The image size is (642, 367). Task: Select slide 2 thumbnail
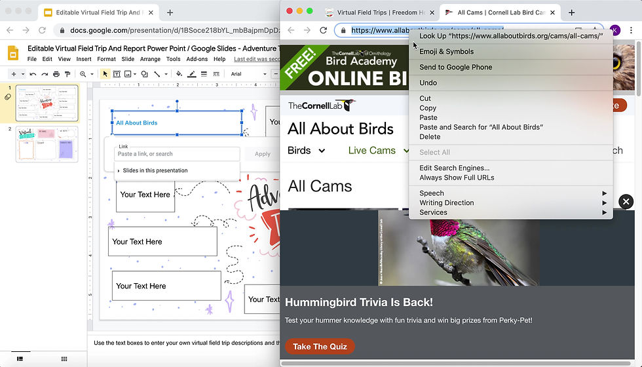(x=47, y=144)
